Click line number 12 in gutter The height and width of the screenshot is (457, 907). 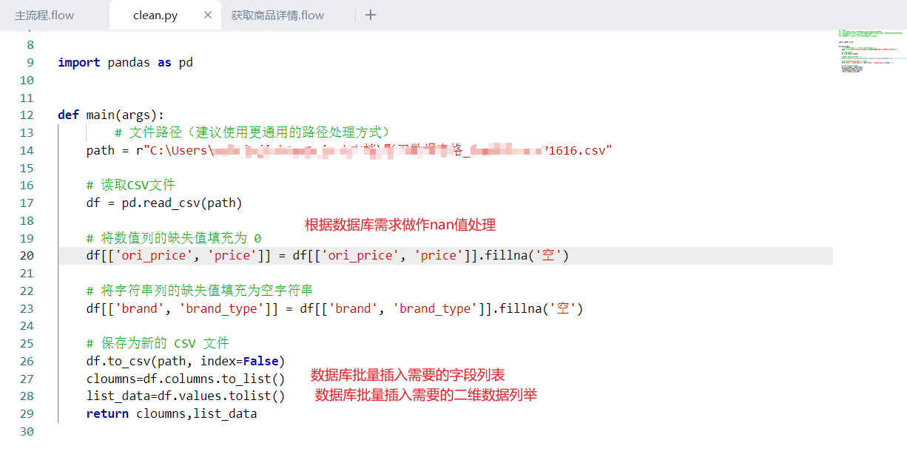pyautogui.click(x=27, y=115)
